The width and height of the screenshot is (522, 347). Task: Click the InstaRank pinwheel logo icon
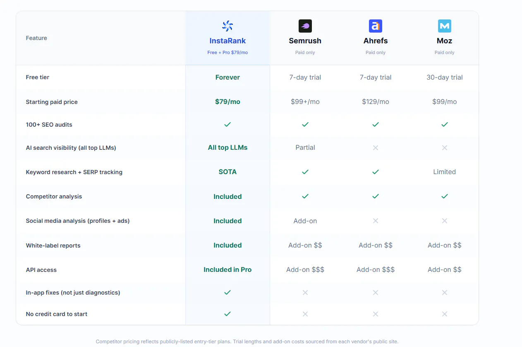pos(227,26)
